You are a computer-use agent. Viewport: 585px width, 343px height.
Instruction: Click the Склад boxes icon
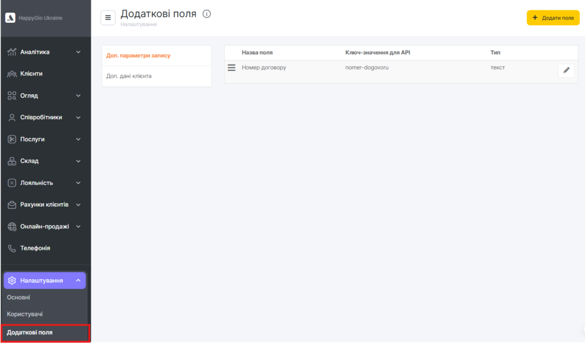[x=11, y=161]
